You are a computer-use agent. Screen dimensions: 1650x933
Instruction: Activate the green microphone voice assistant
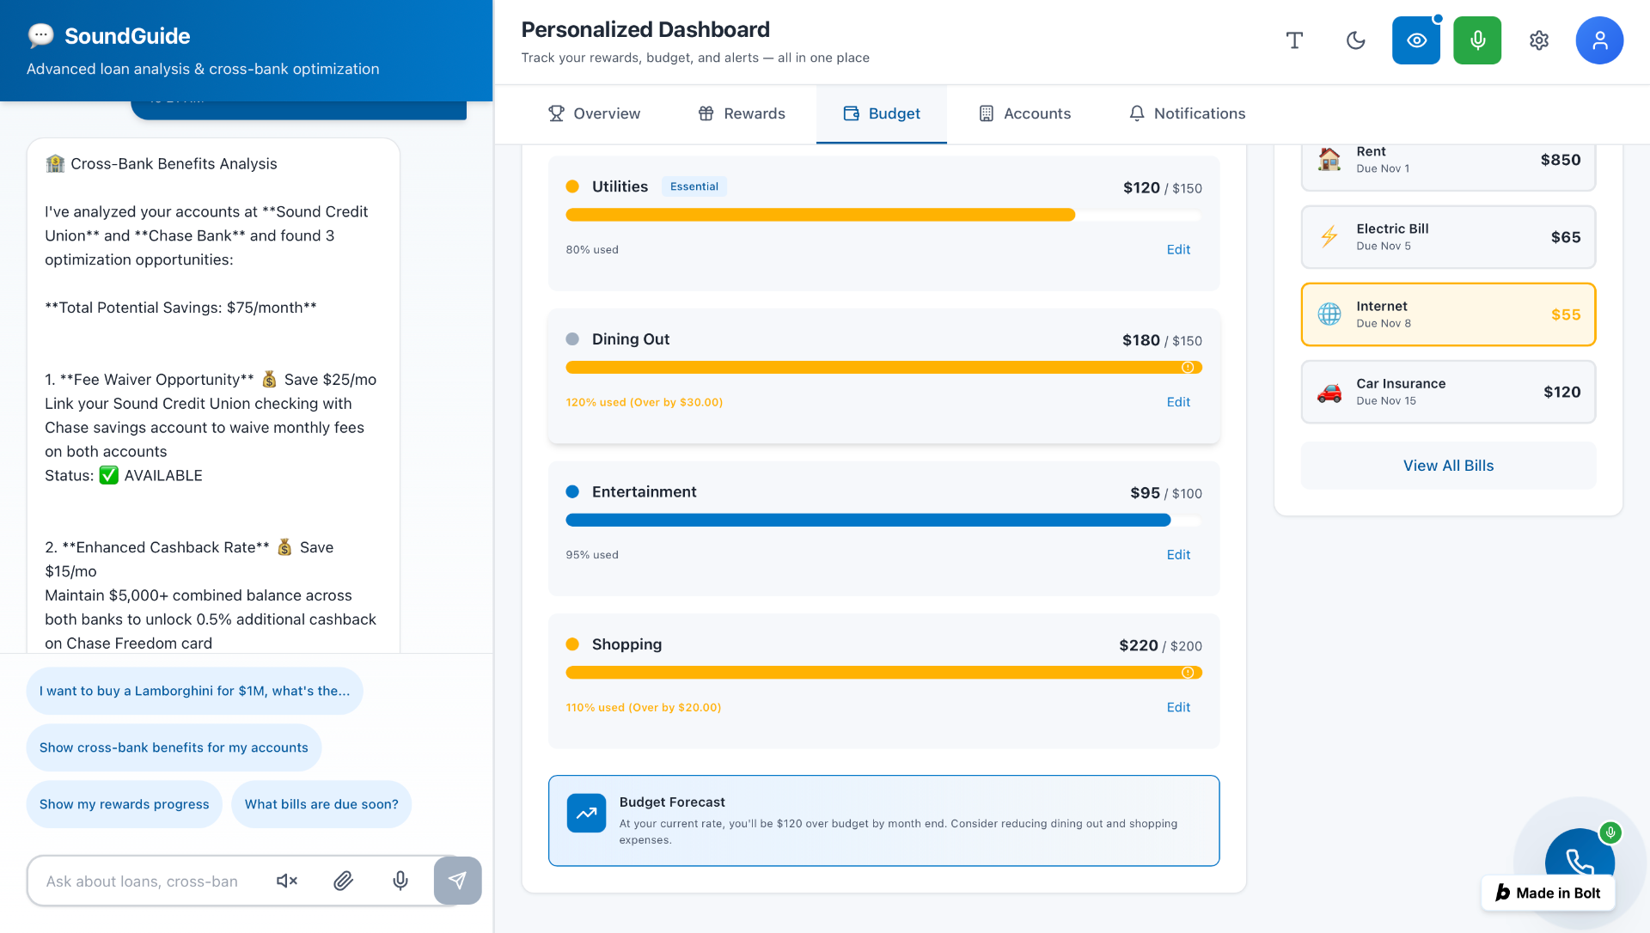tap(1477, 40)
